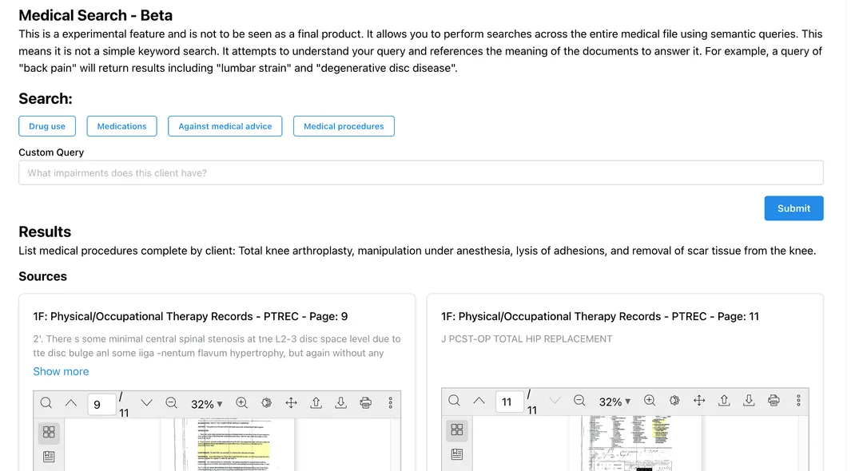This screenshot has width=863, height=471.
Task: Open the search tool in the page 9 PDF viewer
Action: (x=46, y=403)
